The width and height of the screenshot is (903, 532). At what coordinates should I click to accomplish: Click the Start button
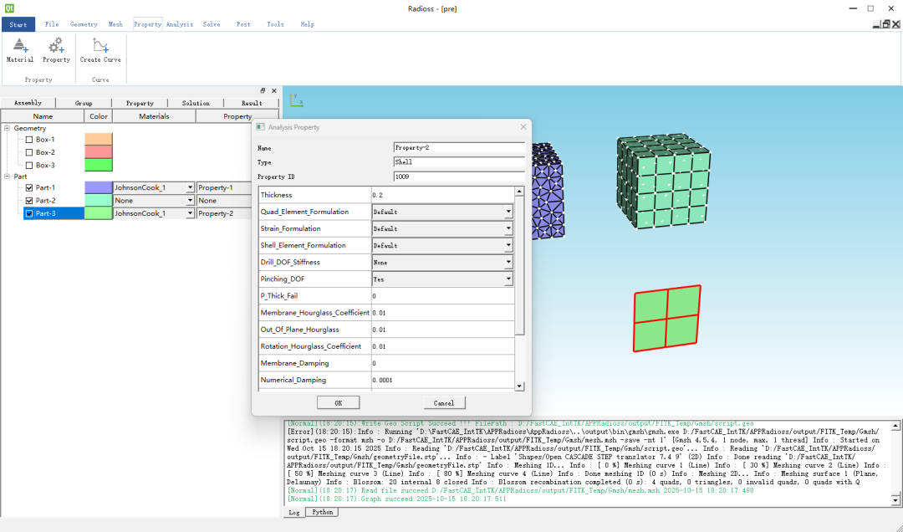(18, 24)
